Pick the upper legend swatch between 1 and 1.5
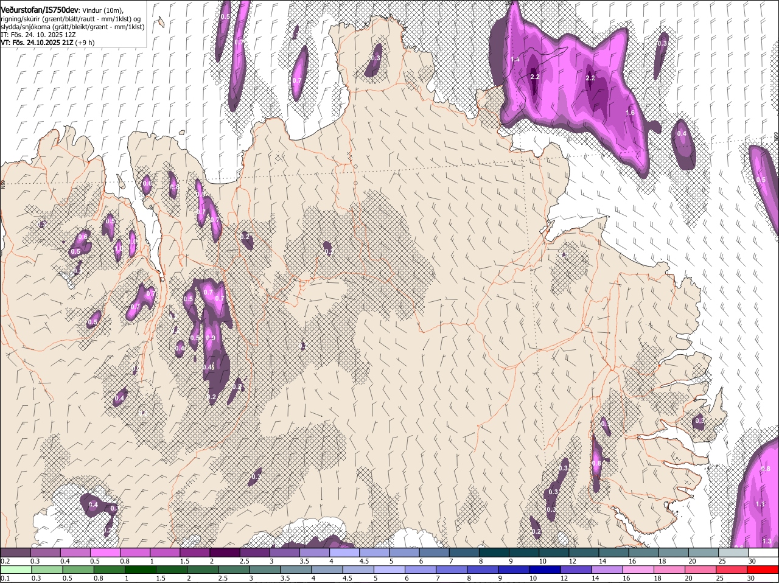Screen dimensions: 779x583 point(165,552)
